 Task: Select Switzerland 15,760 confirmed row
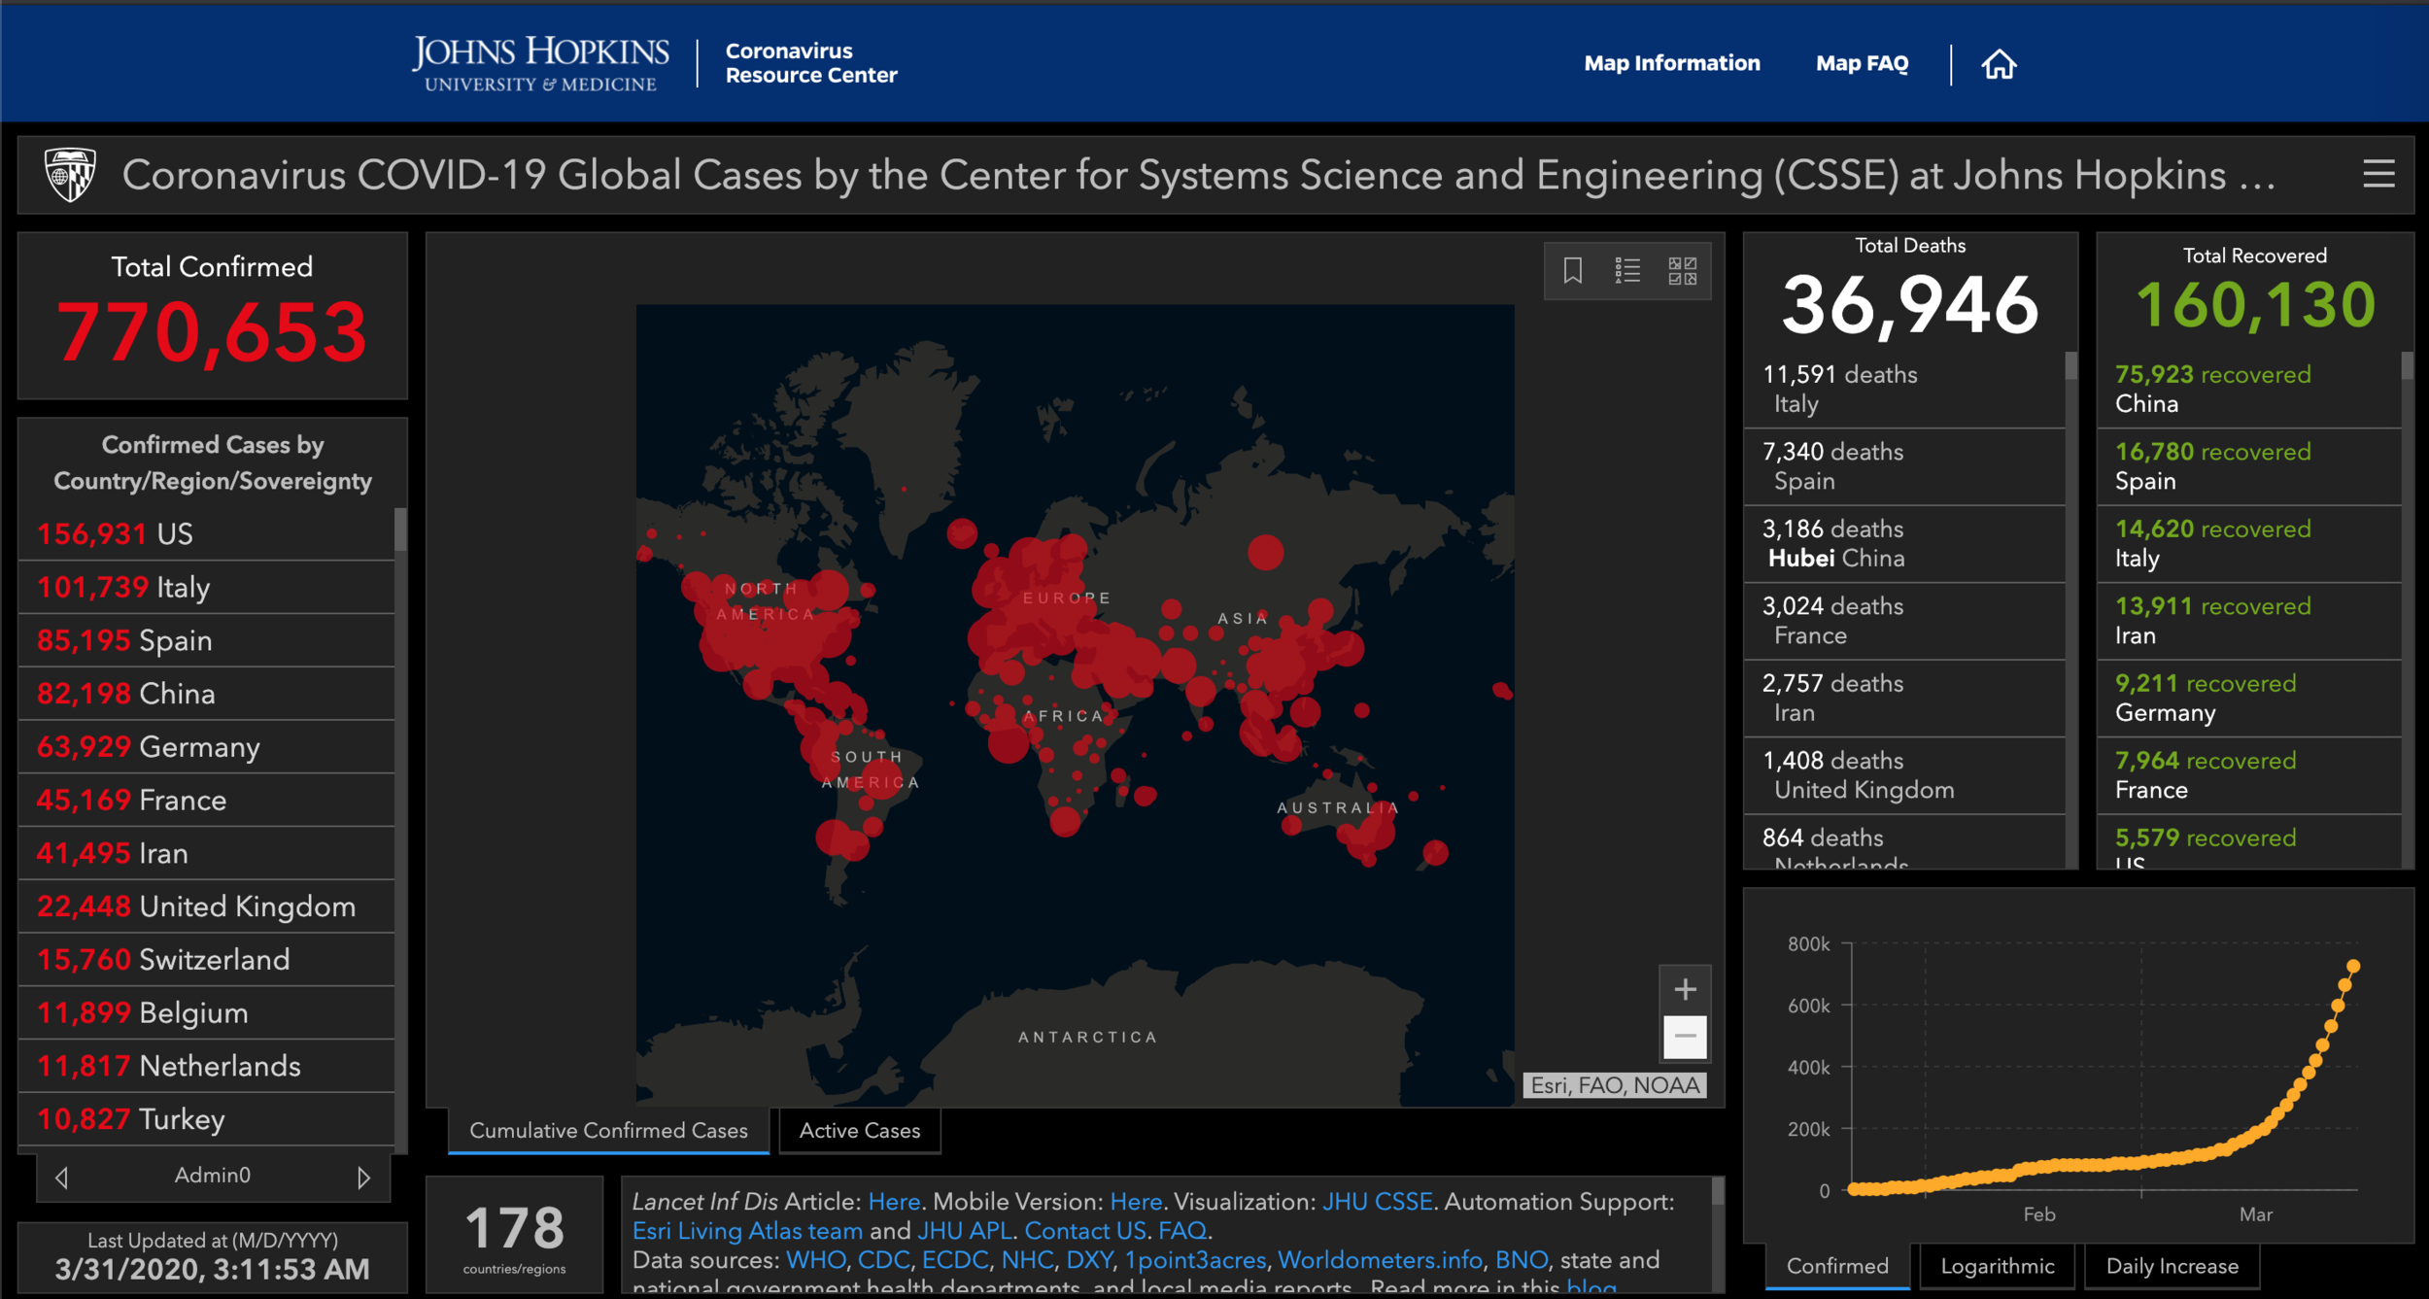coord(206,960)
